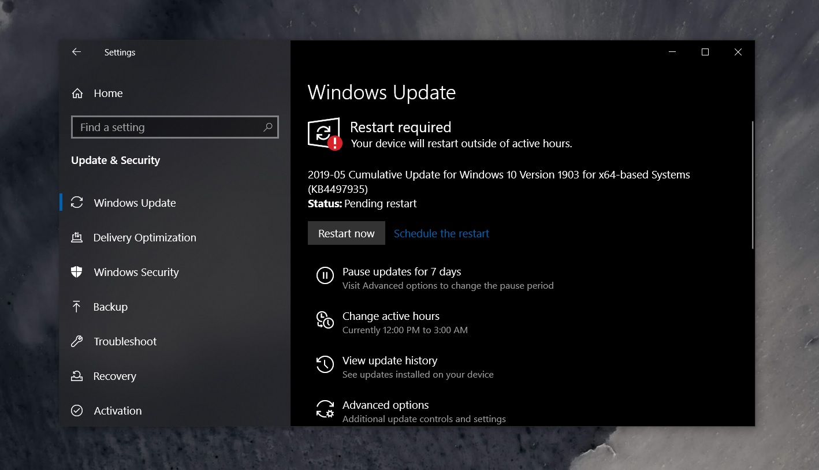Screen dimensions: 819x470
Task: Click Schedule the restart link
Action: pos(441,233)
